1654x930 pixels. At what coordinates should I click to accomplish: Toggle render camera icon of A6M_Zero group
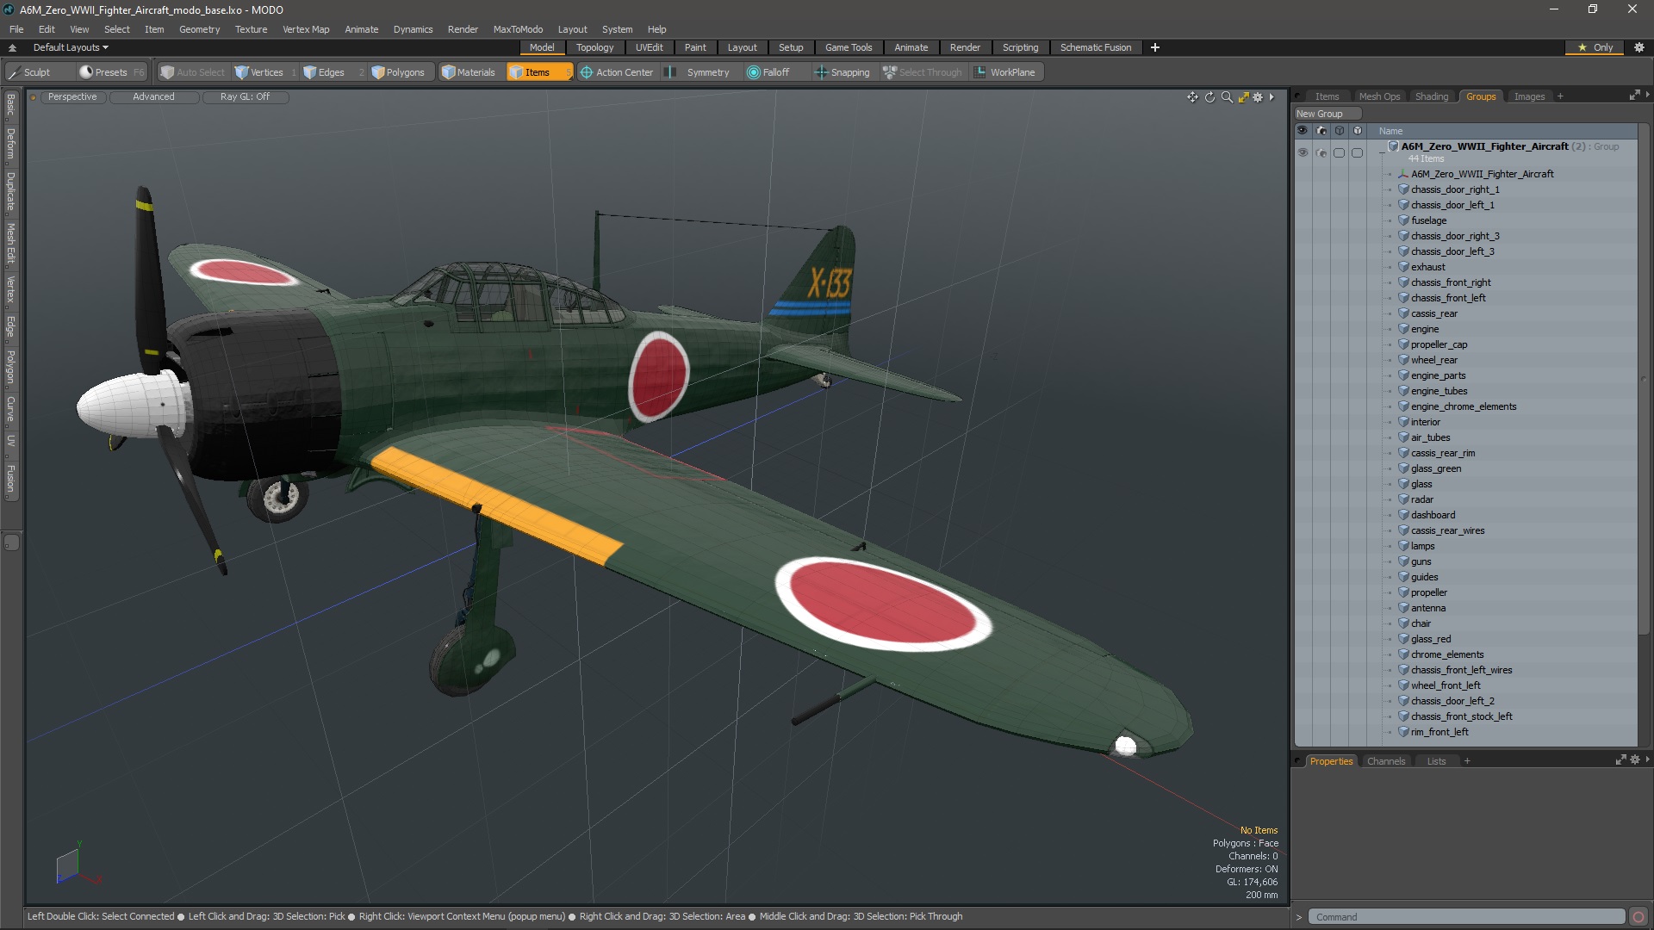click(x=1321, y=152)
